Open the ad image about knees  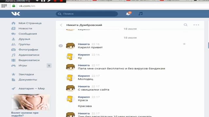coord(31,102)
